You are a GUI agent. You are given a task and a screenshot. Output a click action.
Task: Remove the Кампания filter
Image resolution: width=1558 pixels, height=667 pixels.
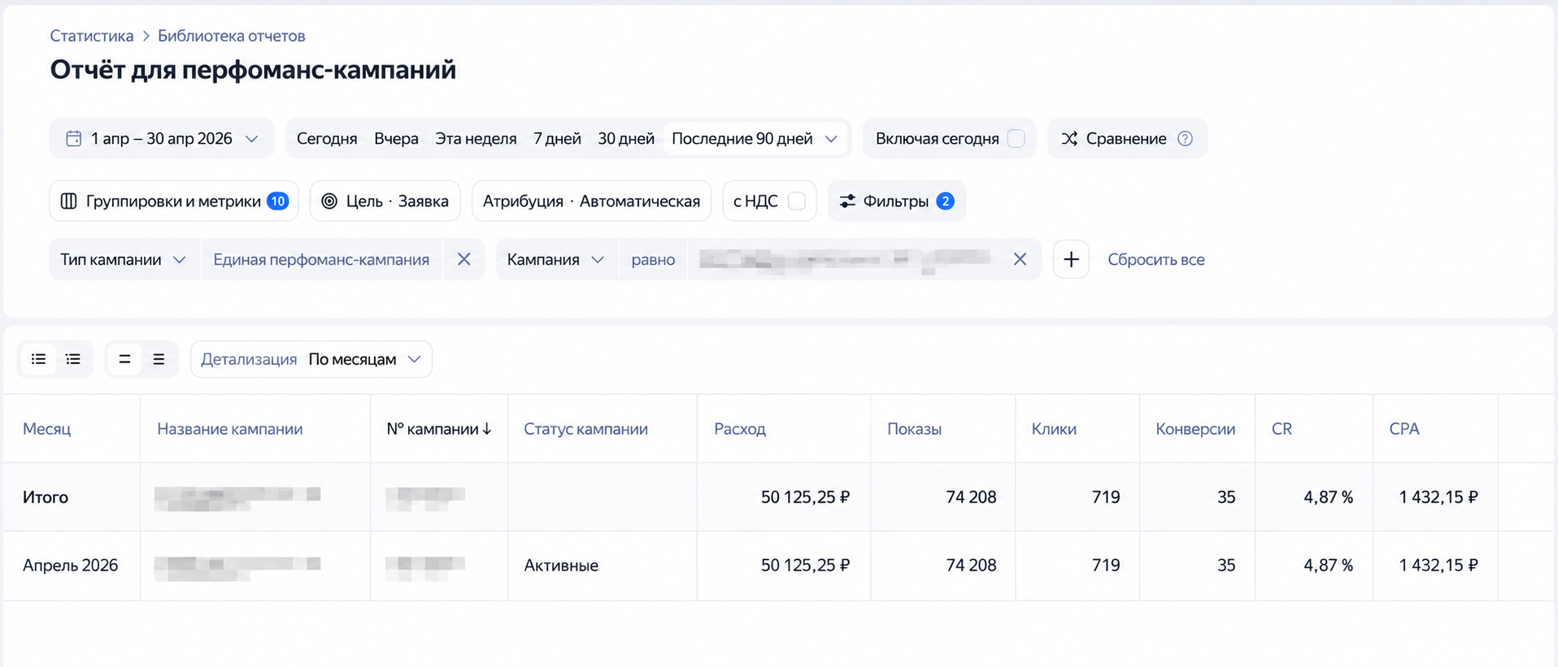(1020, 259)
